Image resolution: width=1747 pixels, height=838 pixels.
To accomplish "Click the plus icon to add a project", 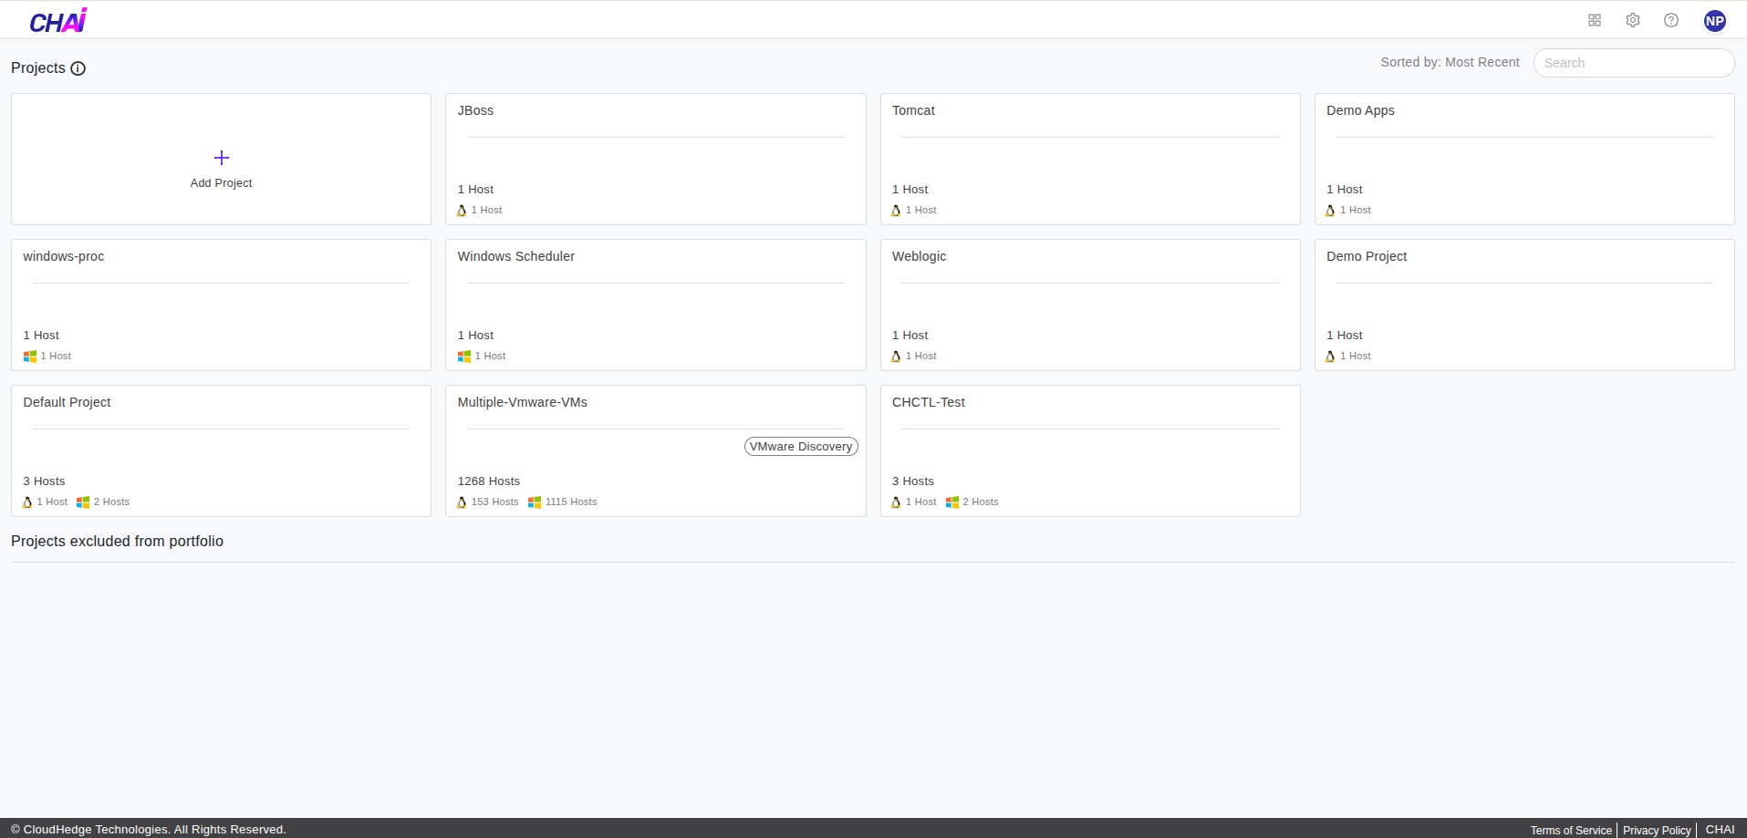I will pyautogui.click(x=221, y=157).
